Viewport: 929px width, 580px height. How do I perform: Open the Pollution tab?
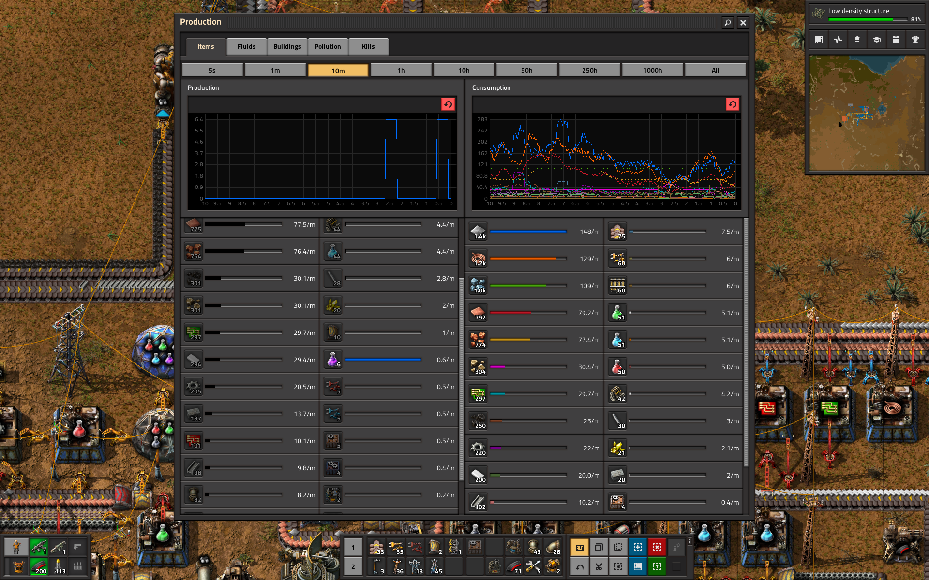point(328,46)
